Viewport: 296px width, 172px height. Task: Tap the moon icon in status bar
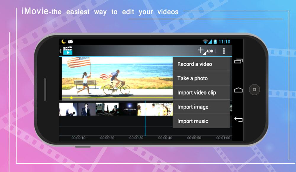click(x=63, y=42)
